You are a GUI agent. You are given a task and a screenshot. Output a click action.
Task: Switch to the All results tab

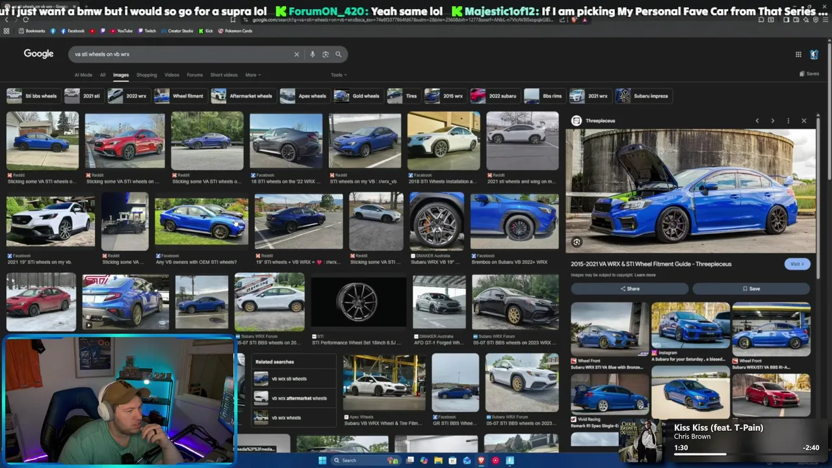pyautogui.click(x=103, y=75)
